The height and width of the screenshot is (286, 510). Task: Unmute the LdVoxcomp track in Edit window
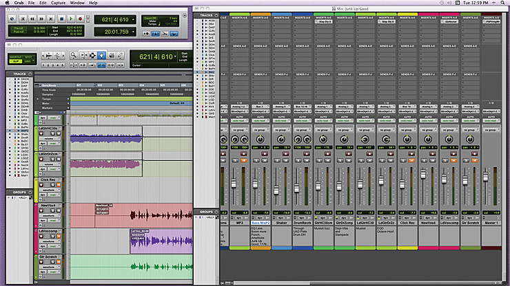59,236
